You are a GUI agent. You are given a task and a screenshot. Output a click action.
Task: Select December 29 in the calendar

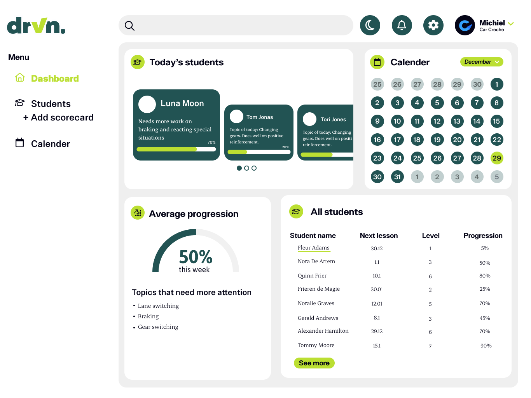(496, 158)
